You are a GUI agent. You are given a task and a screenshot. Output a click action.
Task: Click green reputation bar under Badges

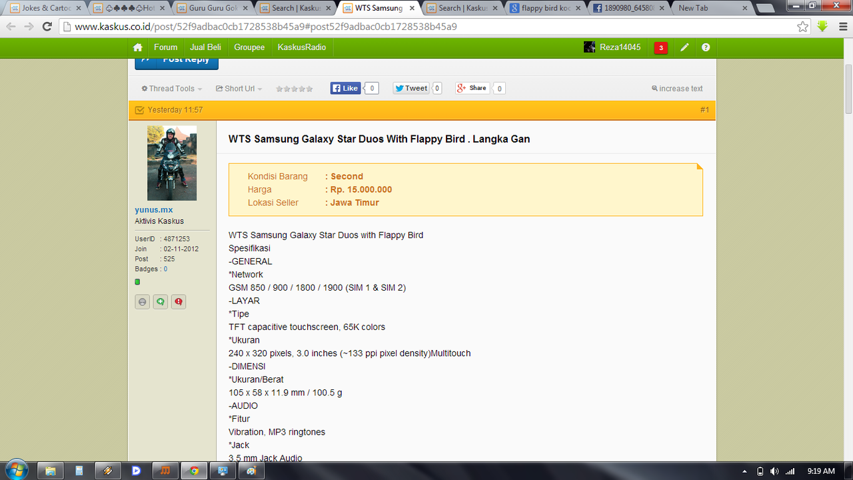tap(137, 282)
